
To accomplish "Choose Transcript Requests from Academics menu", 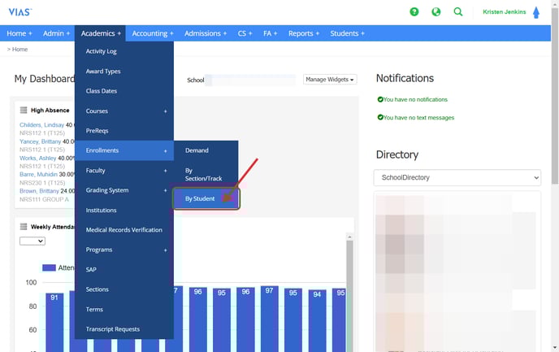I will pos(113,329).
